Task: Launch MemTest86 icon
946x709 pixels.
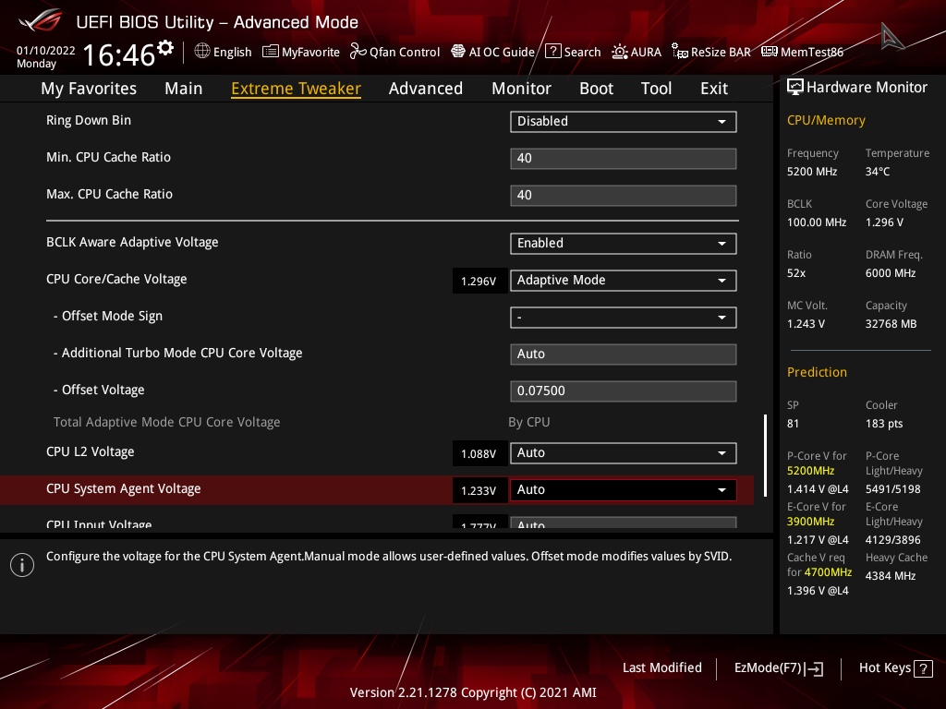Action: (770, 52)
